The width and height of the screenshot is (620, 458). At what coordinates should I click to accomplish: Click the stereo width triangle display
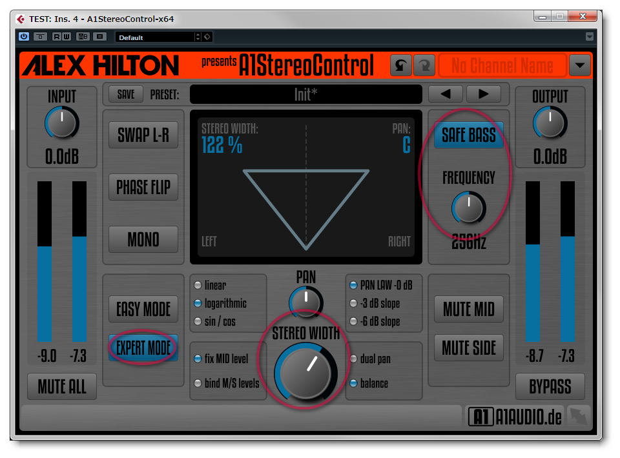(305, 209)
